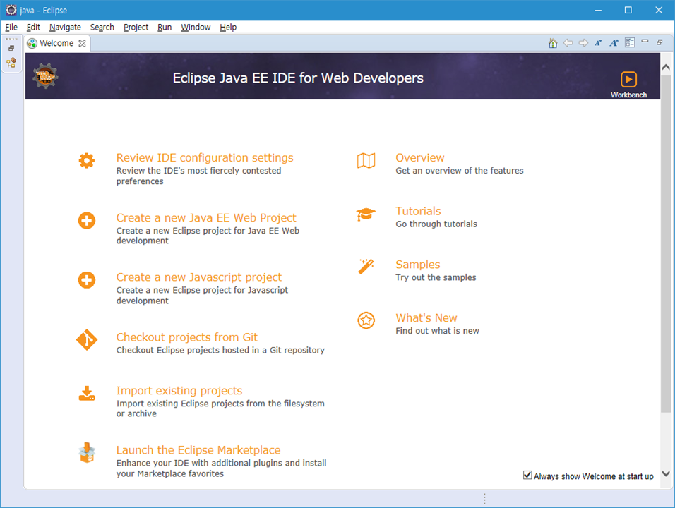
Task: Click the customize page layout icon
Action: click(x=630, y=42)
